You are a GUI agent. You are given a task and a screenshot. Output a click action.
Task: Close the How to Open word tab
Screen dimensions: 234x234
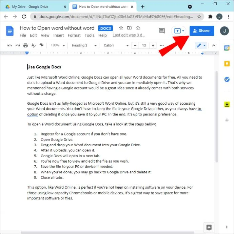[132, 7]
